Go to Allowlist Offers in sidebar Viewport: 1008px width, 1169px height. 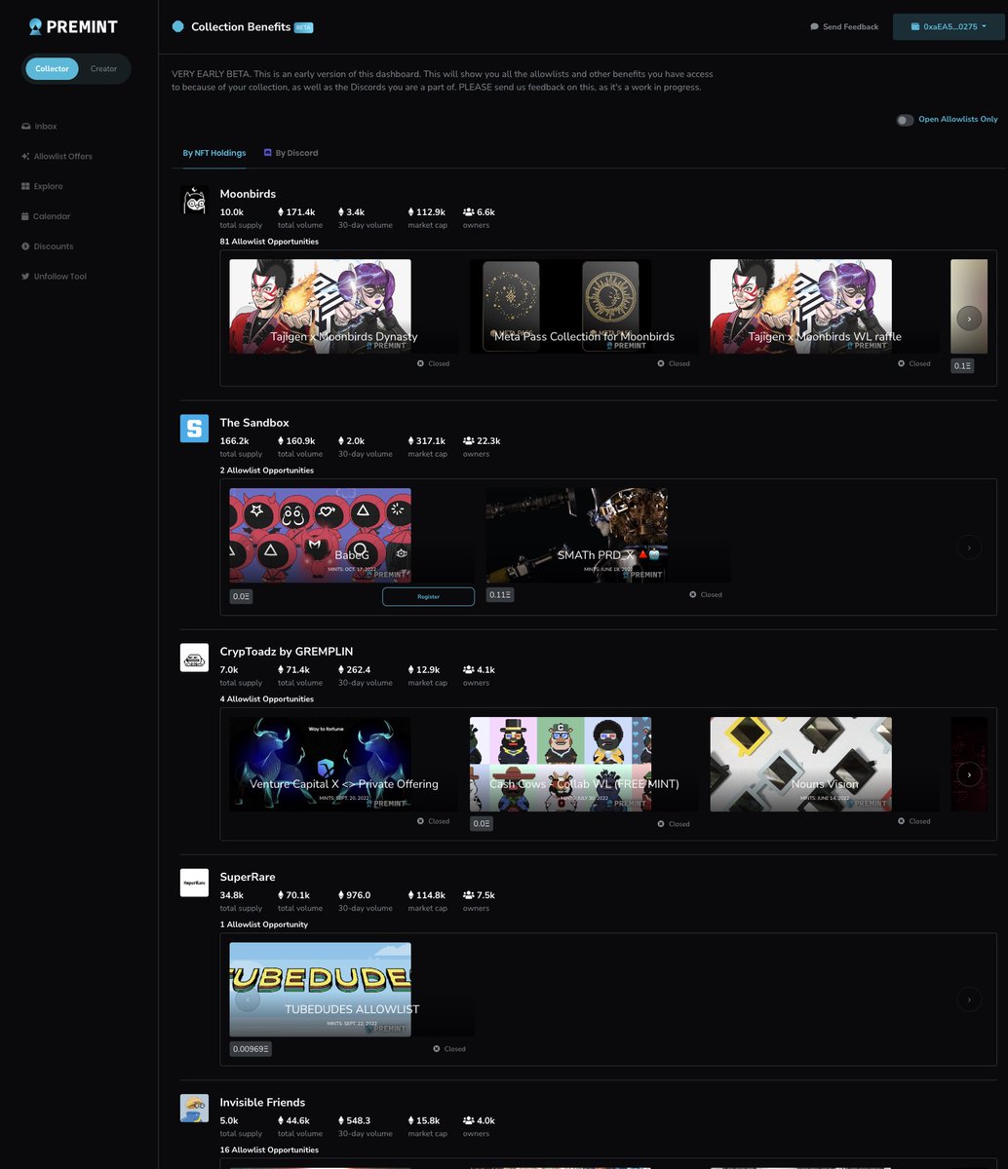(x=57, y=156)
